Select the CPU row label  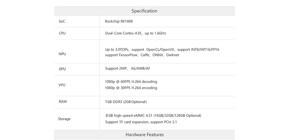[x=62, y=33]
